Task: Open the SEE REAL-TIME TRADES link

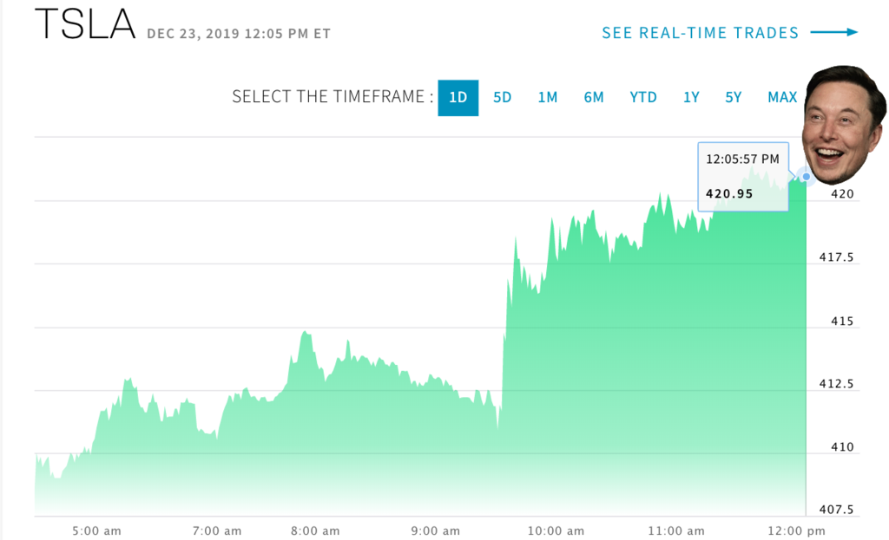Action: [700, 33]
